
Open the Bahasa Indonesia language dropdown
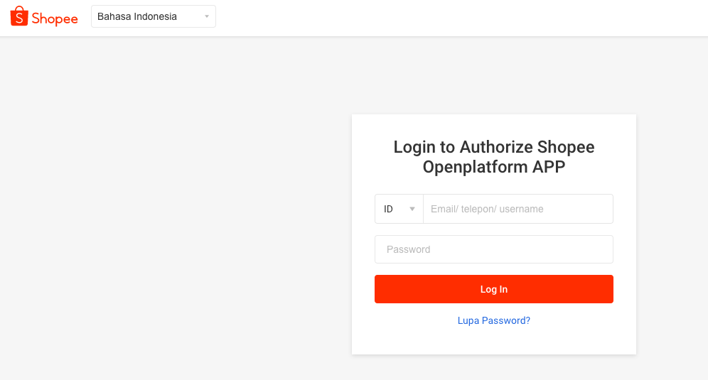pyautogui.click(x=154, y=17)
